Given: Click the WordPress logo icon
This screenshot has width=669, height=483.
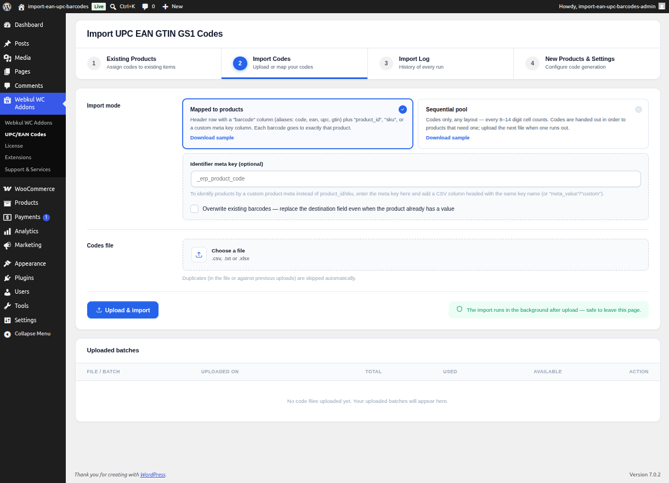Looking at the screenshot, I should point(7,7).
